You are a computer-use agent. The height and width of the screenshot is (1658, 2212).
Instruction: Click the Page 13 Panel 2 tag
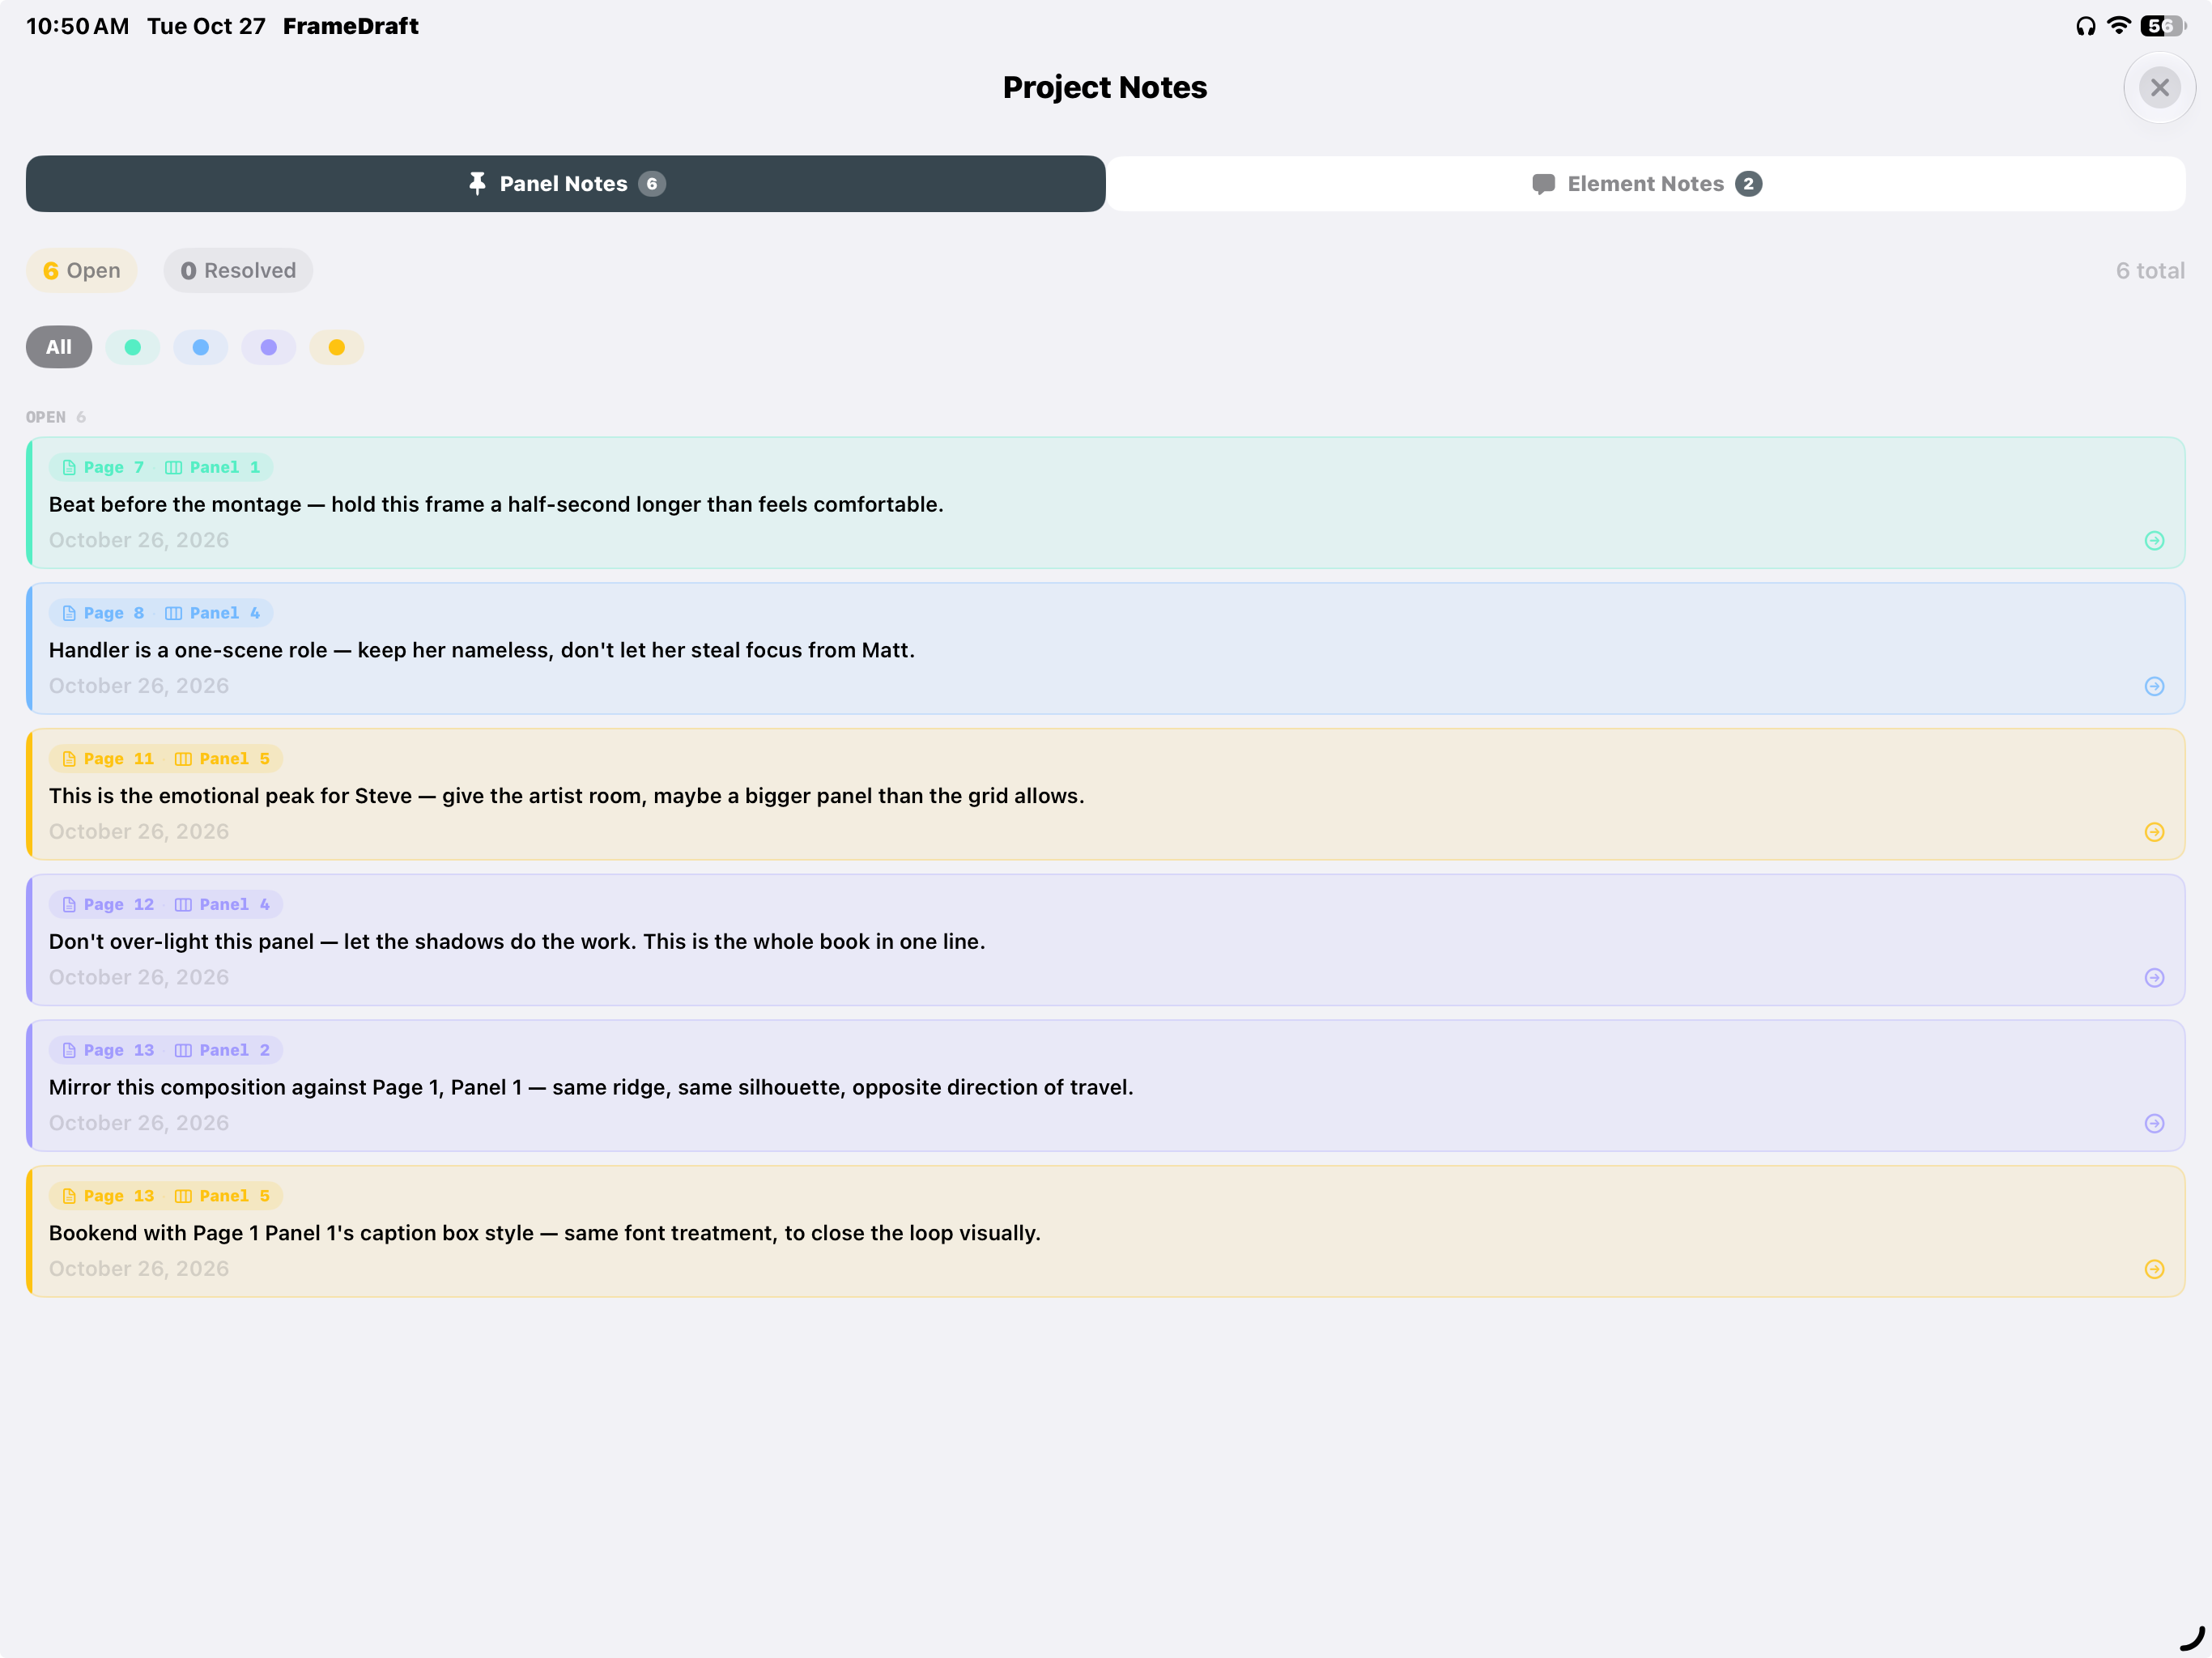click(166, 1050)
